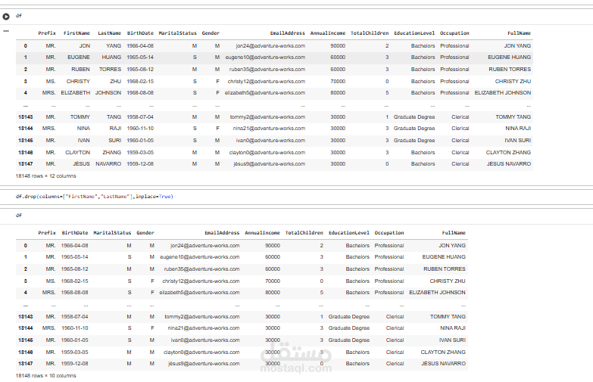
Task: Click the "18148 rows × 10 columns" summary
Action: pyautogui.click(x=45, y=376)
